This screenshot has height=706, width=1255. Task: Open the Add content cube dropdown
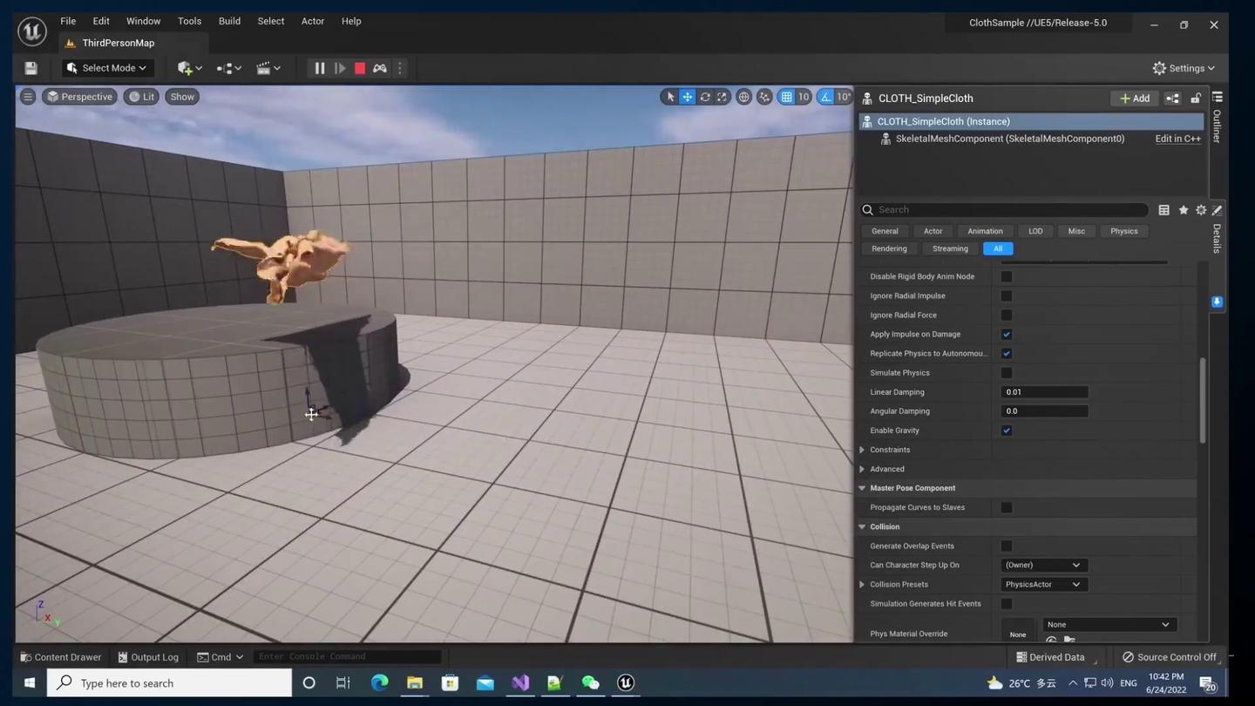190,68
